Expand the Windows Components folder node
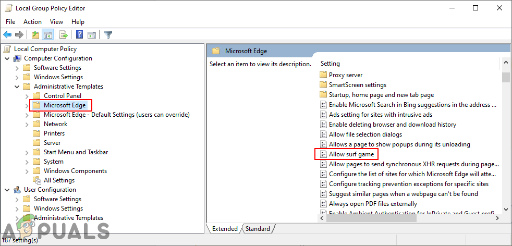Image resolution: width=512 pixels, height=246 pixels. click(27, 171)
